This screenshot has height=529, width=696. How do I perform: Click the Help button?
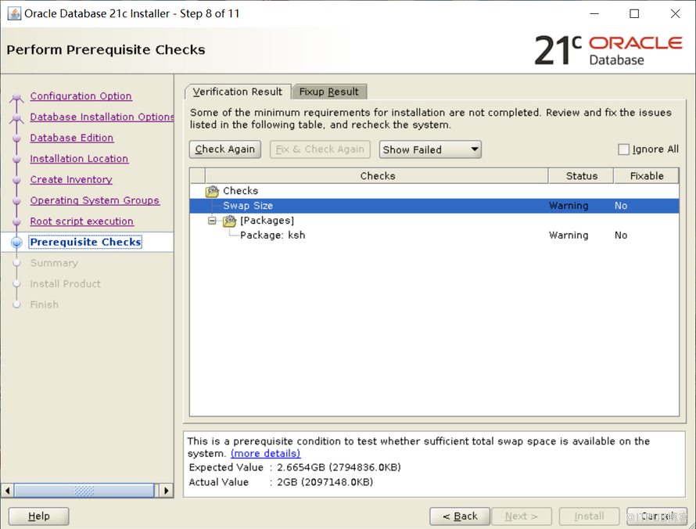click(38, 516)
